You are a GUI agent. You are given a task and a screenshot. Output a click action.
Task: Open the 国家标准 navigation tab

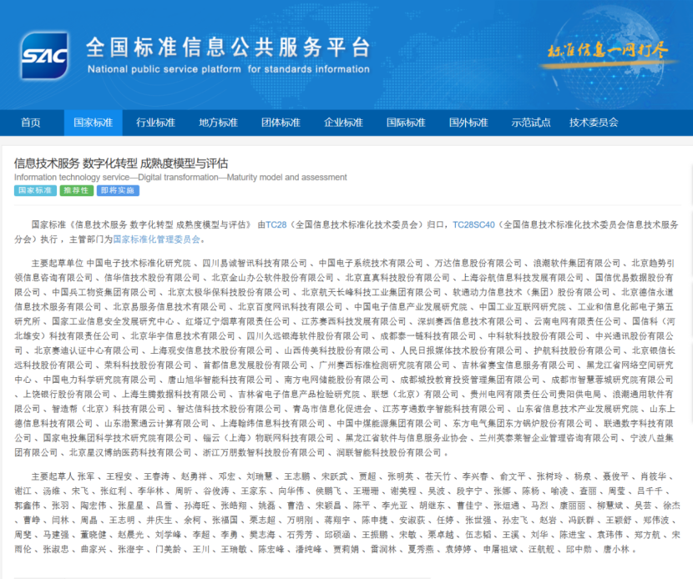tap(94, 123)
